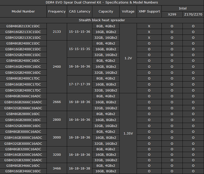Click the CAS latency '15-15-15-35'
This screenshot has width=204, height=174.
point(80,49)
